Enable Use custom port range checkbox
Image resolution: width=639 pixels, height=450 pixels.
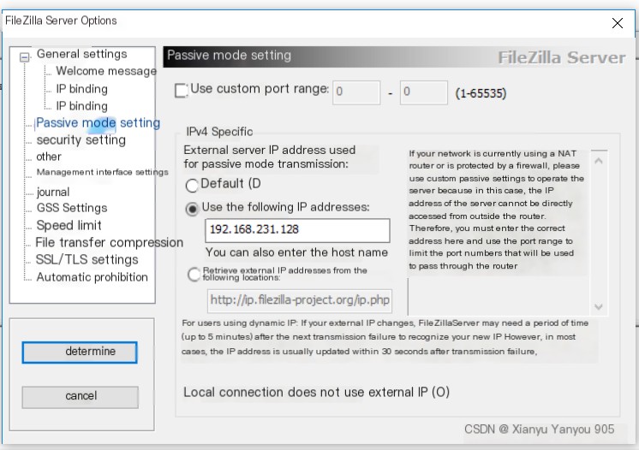[181, 91]
